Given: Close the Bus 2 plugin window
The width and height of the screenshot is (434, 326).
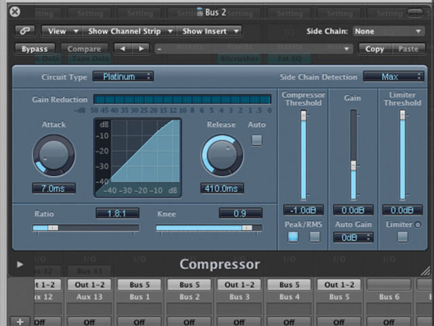Looking at the screenshot, I should click(x=15, y=12).
